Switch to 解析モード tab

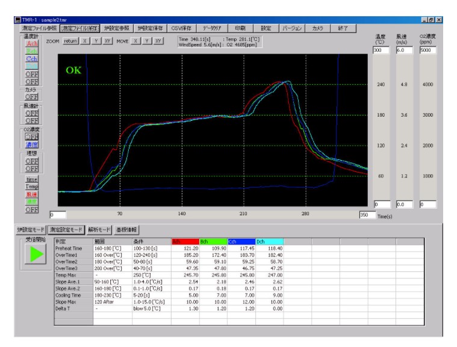click(99, 230)
